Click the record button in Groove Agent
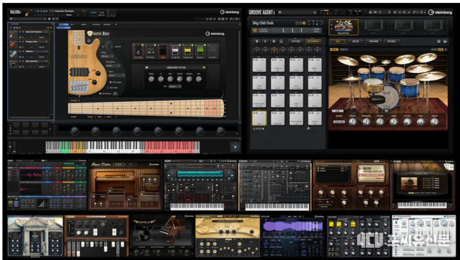The image size is (460, 260). (274, 42)
